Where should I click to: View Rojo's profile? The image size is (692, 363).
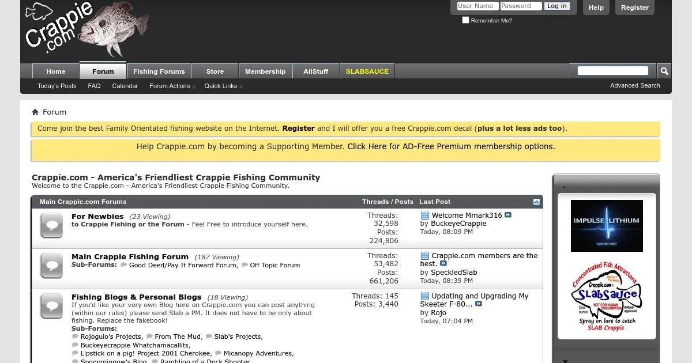[x=438, y=313]
